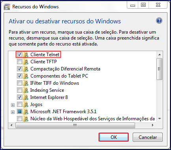The height and width of the screenshot is (150, 171).
Task: Select the Internet Explorer 8 folder icon
Action: tap(25, 97)
